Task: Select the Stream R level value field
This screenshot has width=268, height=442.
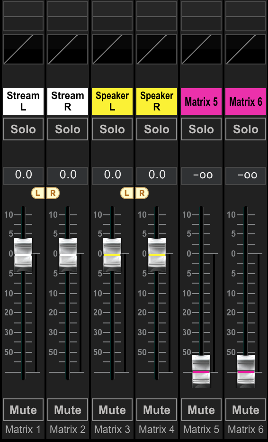Action: tap(68, 175)
